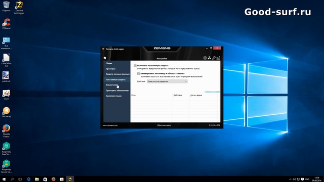Select Kaspersky Secure Connection desktop shortcut

coord(6,166)
